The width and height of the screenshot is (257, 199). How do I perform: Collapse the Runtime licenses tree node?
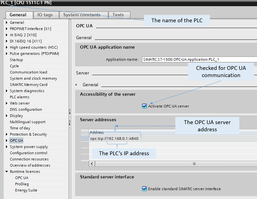pos(7,171)
